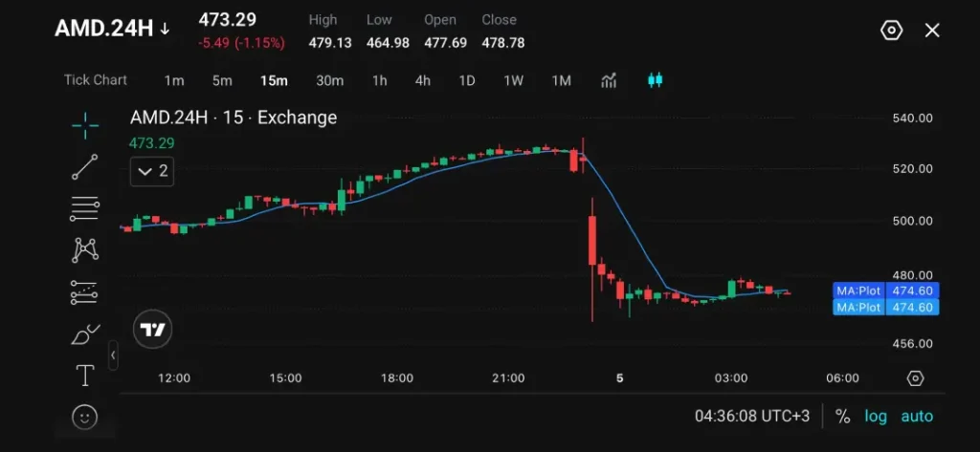Image resolution: width=980 pixels, height=452 pixels.
Task: Click the green 473.29 legend value
Action: point(151,143)
